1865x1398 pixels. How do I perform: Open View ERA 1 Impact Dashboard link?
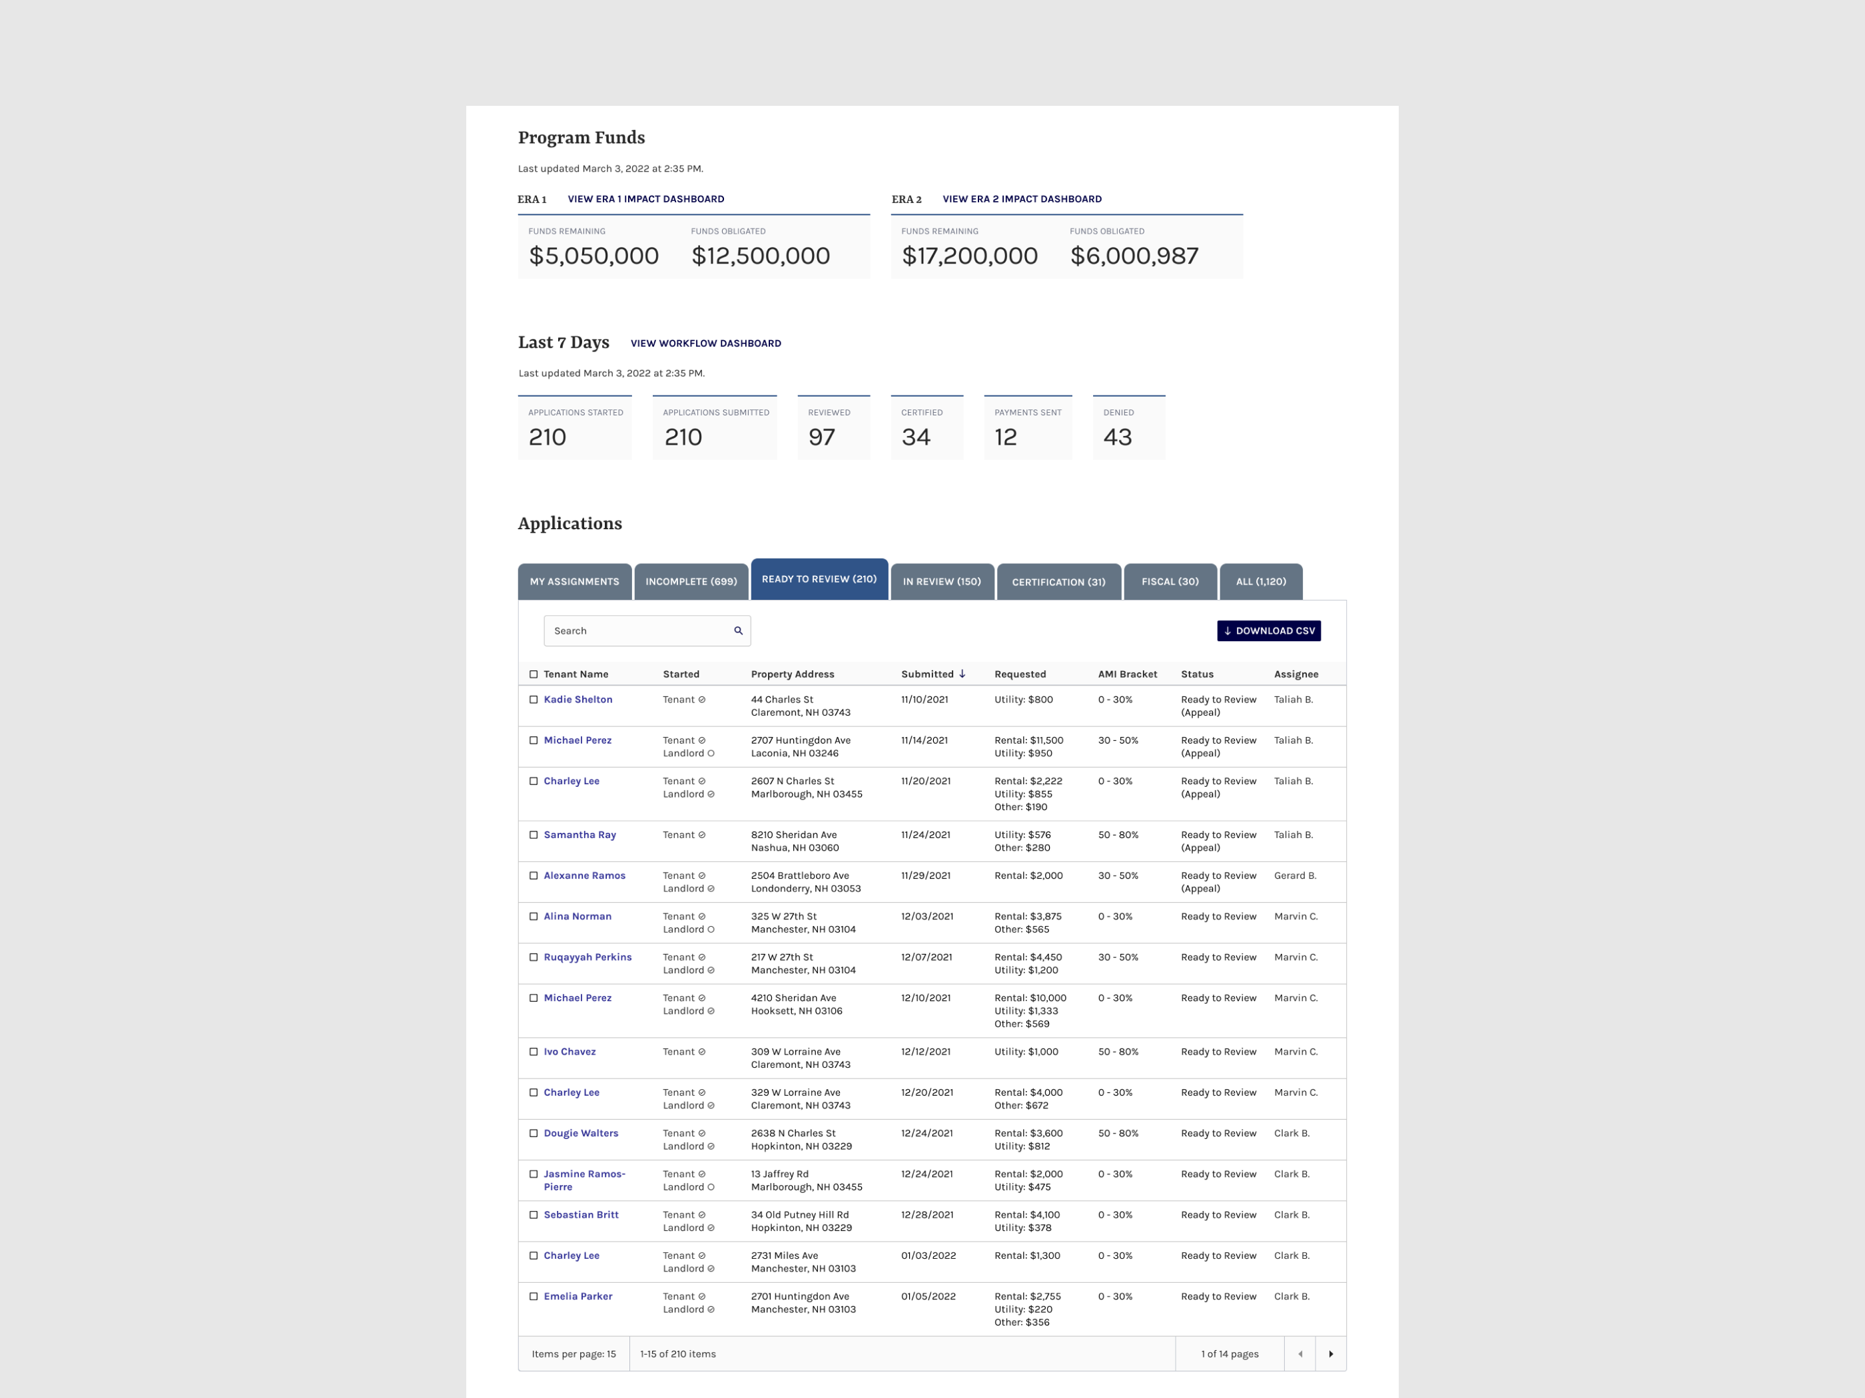(x=646, y=199)
